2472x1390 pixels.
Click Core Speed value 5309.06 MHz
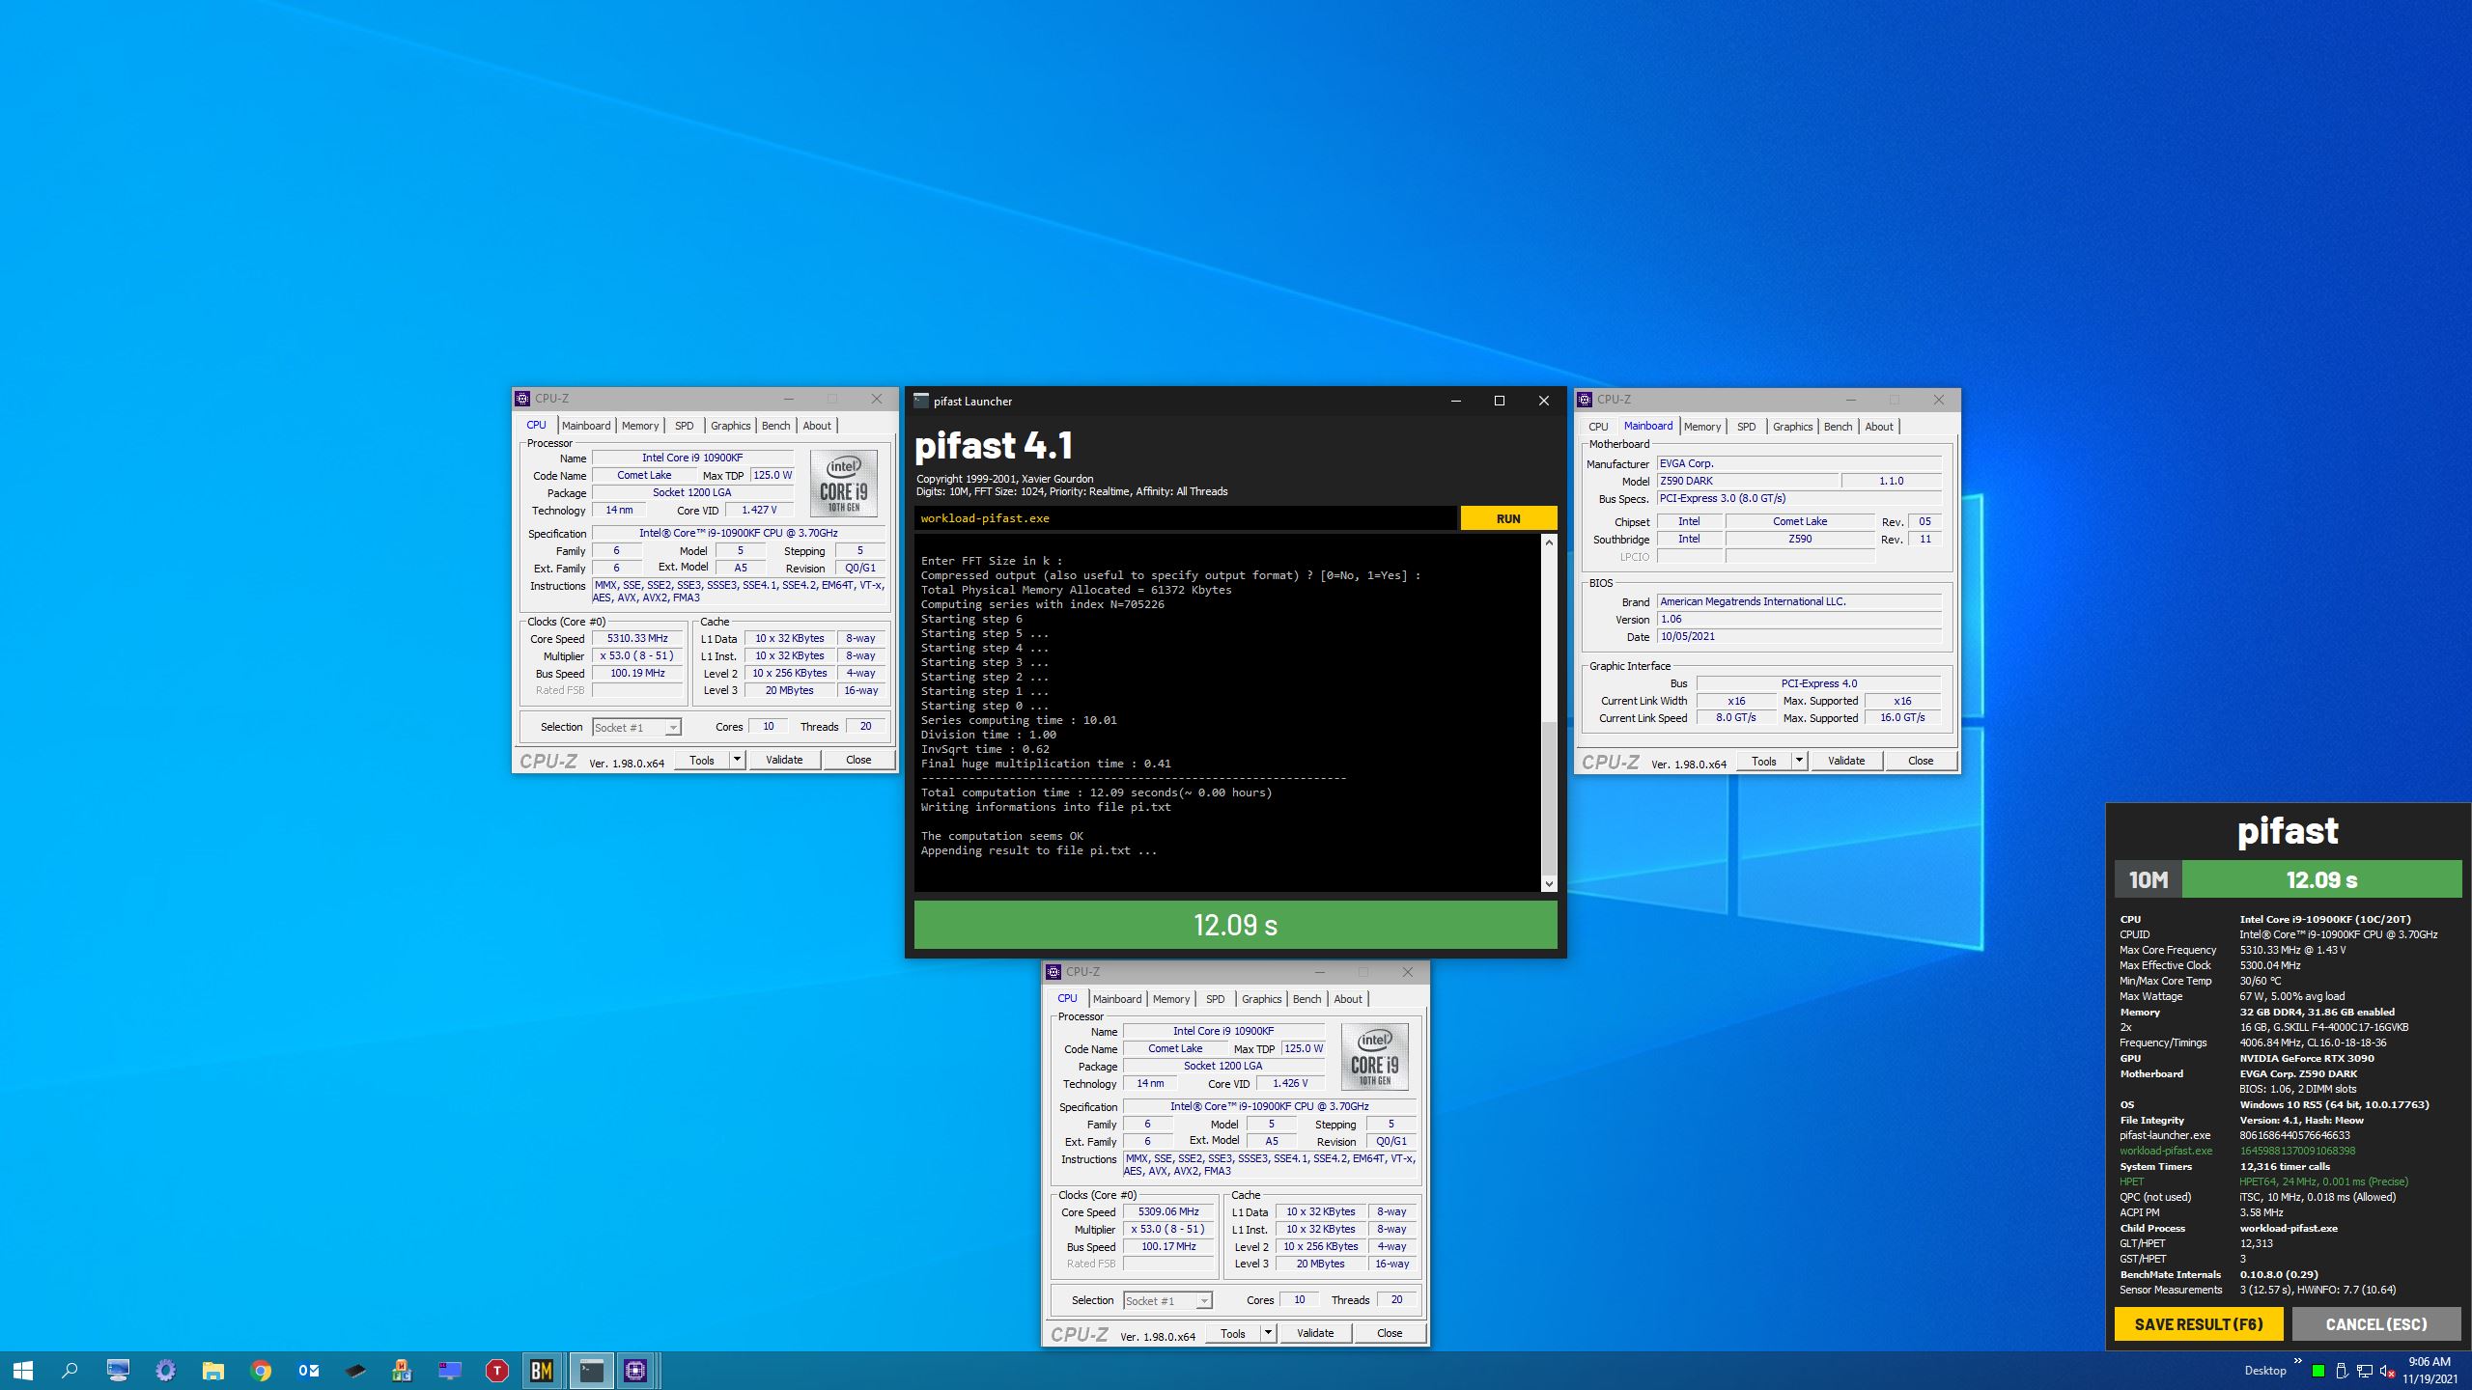[x=1168, y=1211]
